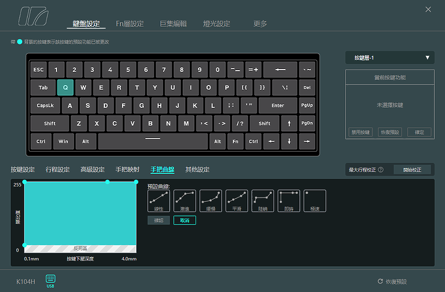Click the 開始校正 calibration button
This screenshot has width=445, height=292.
412,170
